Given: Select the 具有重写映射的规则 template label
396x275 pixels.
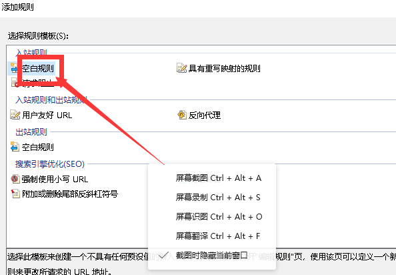Looking at the screenshot, I should coord(224,68).
